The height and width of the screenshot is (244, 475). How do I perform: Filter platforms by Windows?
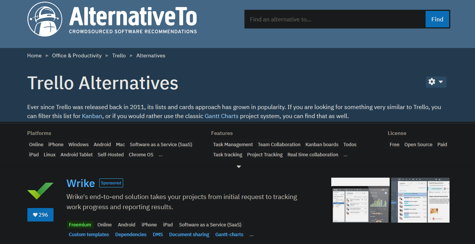click(x=79, y=144)
